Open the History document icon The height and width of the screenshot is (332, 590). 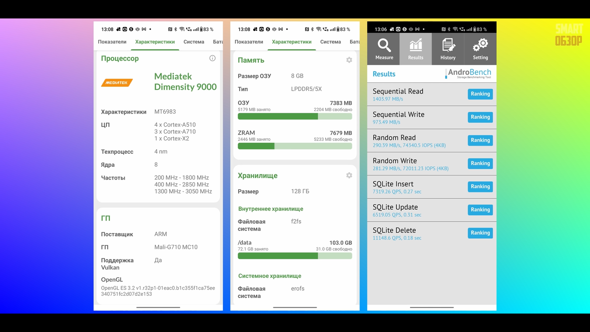pos(448,45)
